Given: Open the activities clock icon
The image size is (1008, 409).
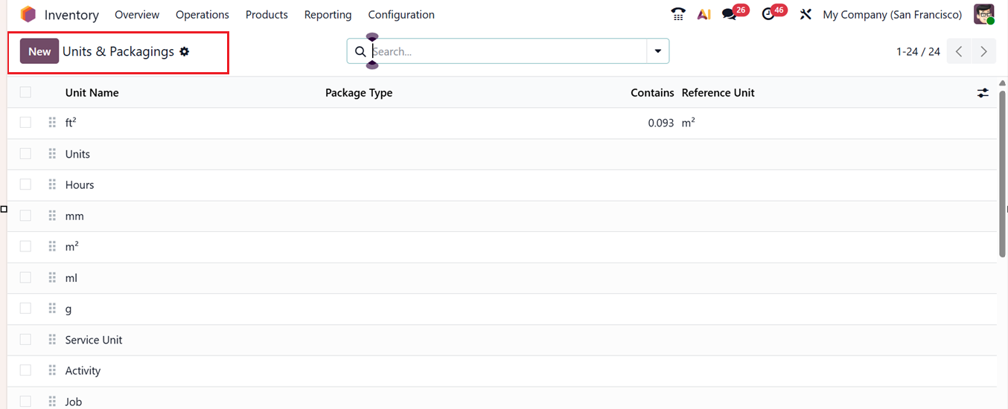Looking at the screenshot, I should (769, 15).
